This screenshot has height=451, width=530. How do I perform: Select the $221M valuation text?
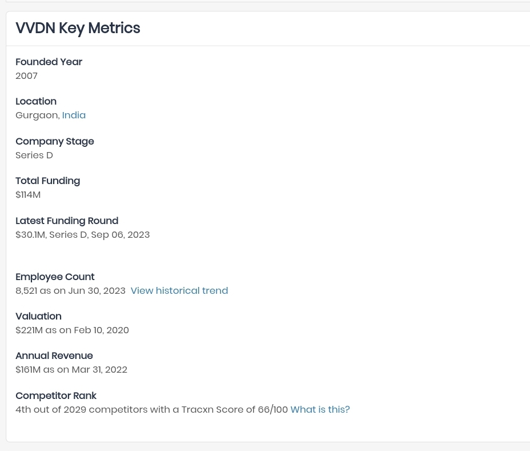(72, 330)
